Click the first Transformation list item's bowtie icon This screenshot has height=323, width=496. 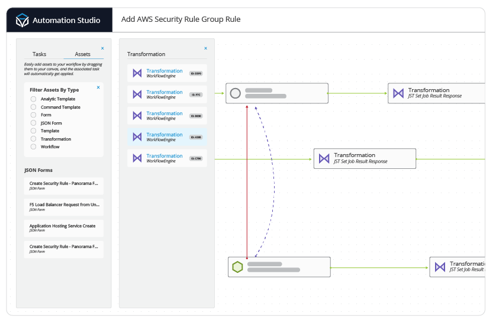tap(137, 73)
